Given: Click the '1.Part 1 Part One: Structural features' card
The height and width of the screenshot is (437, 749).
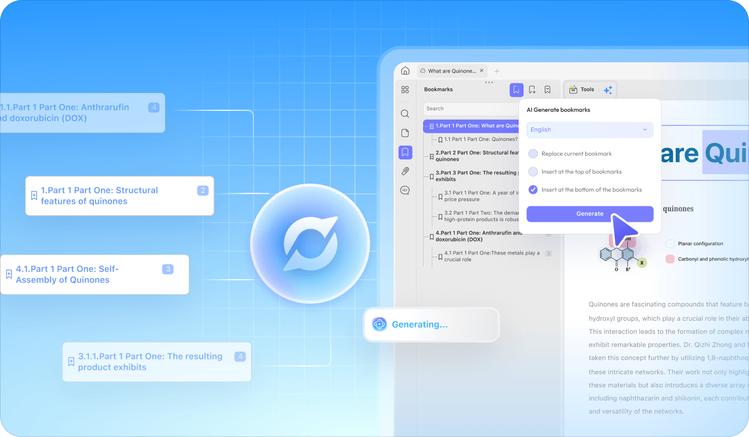Looking at the screenshot, I should 120,196.
